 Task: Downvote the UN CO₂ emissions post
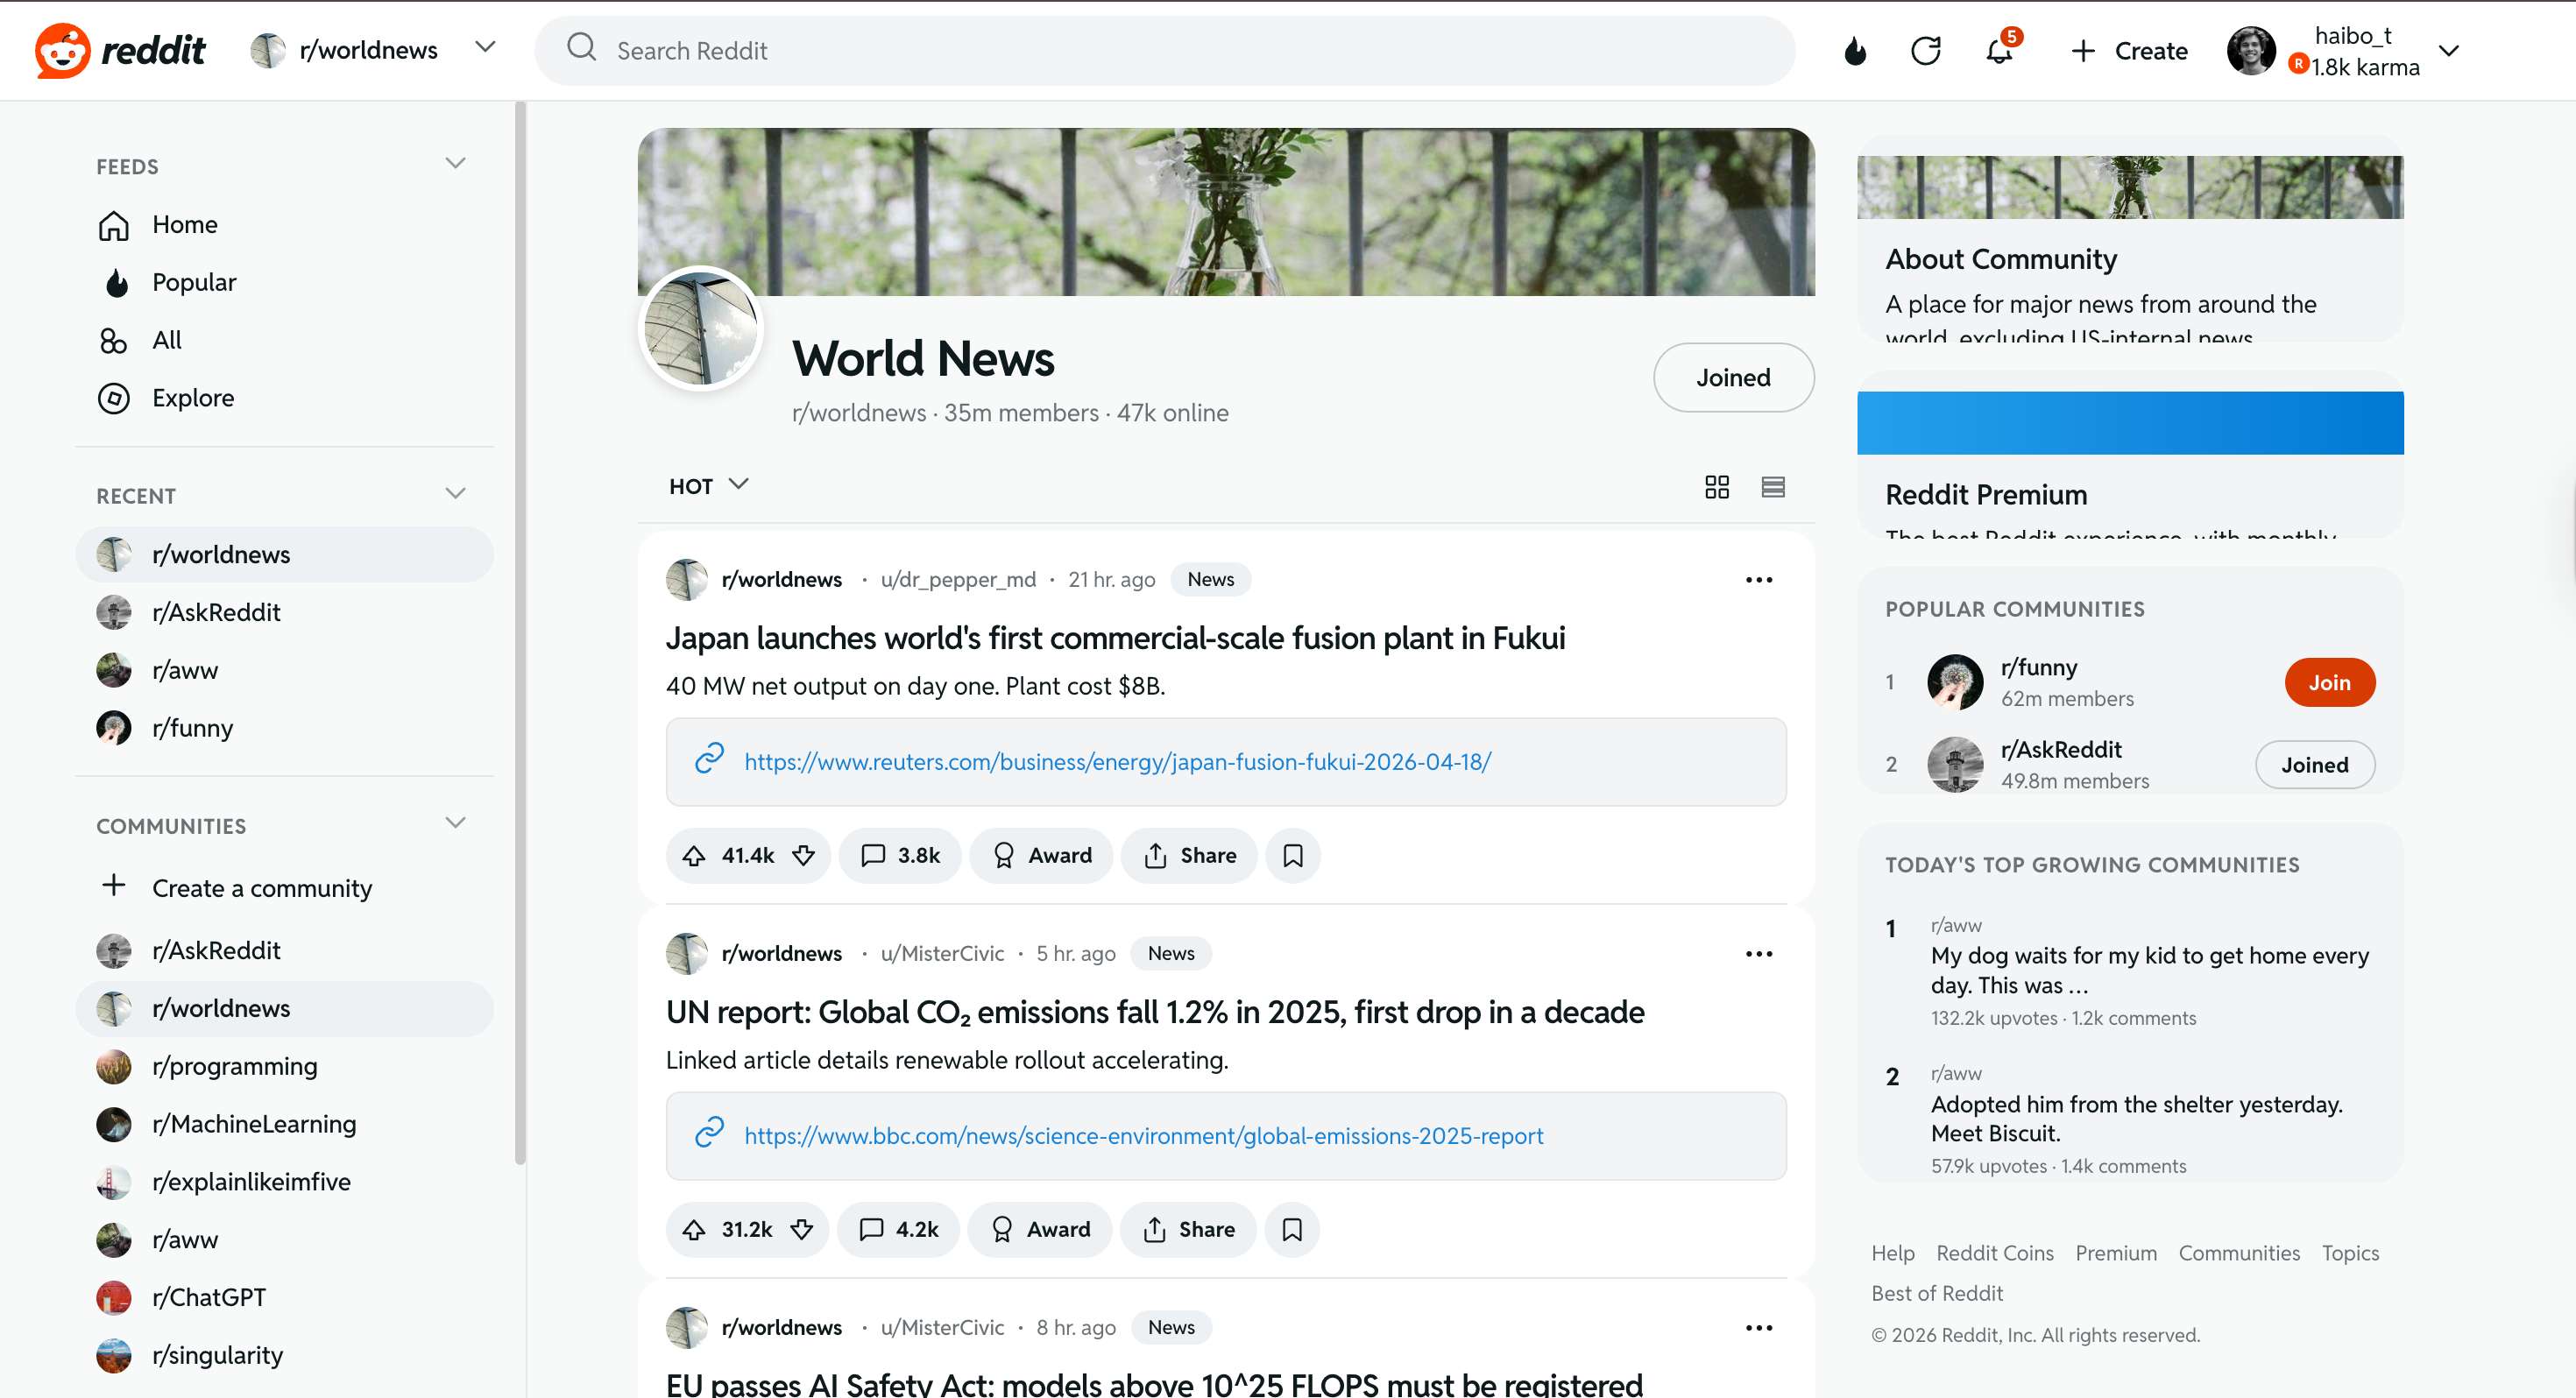[801, 1230]
